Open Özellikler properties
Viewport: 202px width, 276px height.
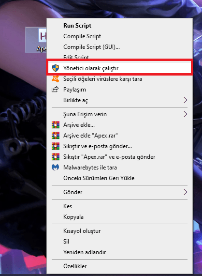click(119, 266)
